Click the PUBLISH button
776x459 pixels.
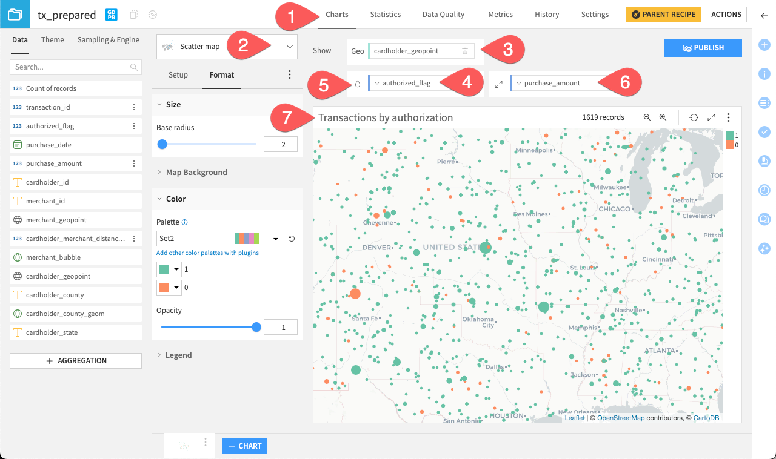[703, 47]
